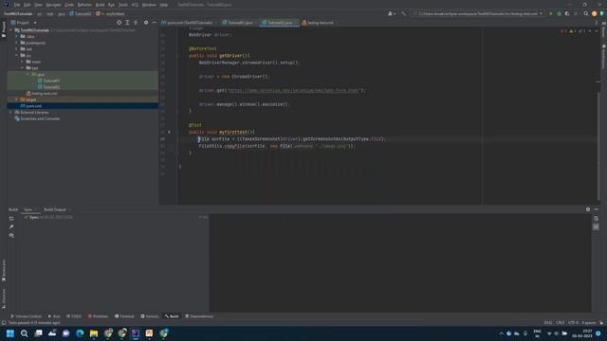607x341 pixels.
Task: Select testng-test.xml in project tree
Action: click(42, 93)
